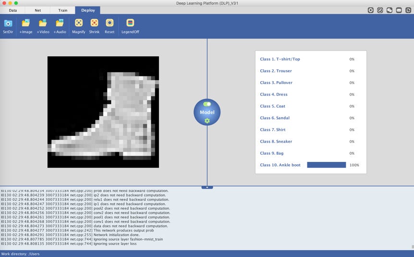Screen dimensions: 414x257
Task: Click the SetDir folder icon
Action: 8,23
